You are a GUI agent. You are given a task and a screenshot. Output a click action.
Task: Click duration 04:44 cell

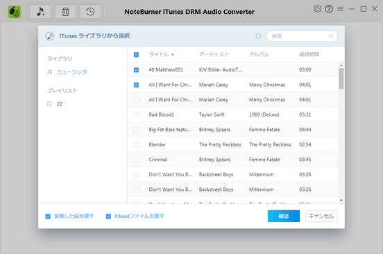click(305, 130)
